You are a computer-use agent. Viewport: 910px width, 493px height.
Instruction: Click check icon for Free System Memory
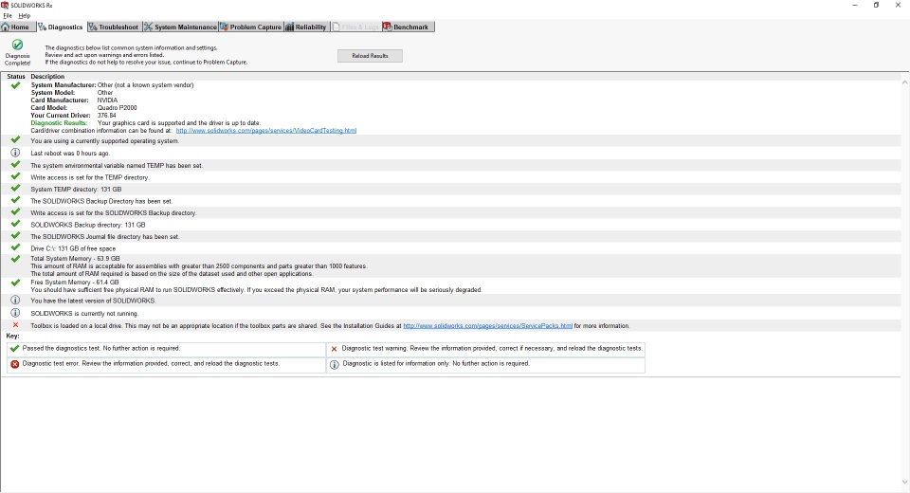click(x=16, y=283)
